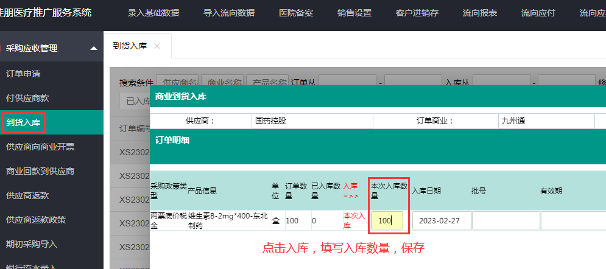Click the empty 批号 input field
The width and height of the screenshot is (606, 269).
(506, 220)
